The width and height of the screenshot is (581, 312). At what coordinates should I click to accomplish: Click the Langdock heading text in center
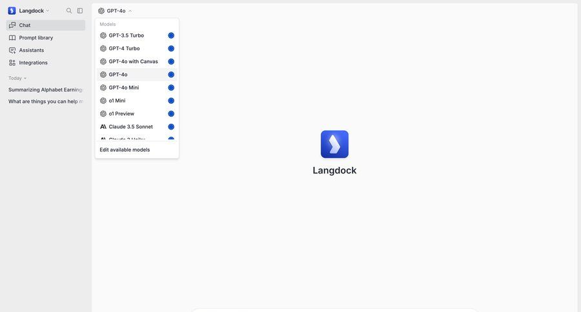(334, 170)
